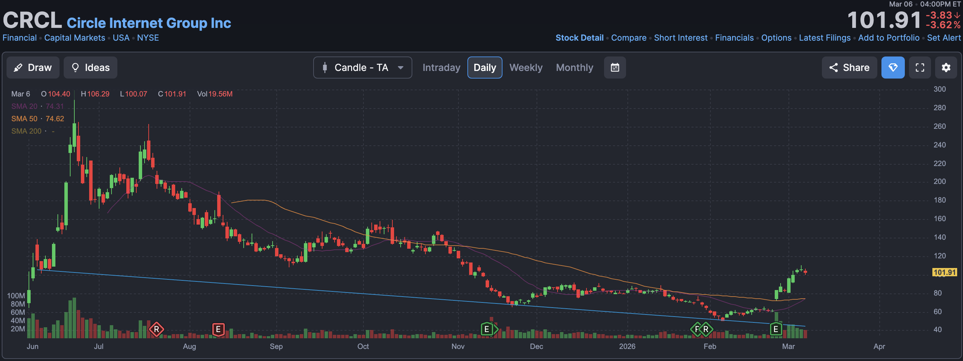Click the red E earnings marker in August
The width and height of the screenshot is (963, 361).
pyautogui.click(x=218, y=330)
